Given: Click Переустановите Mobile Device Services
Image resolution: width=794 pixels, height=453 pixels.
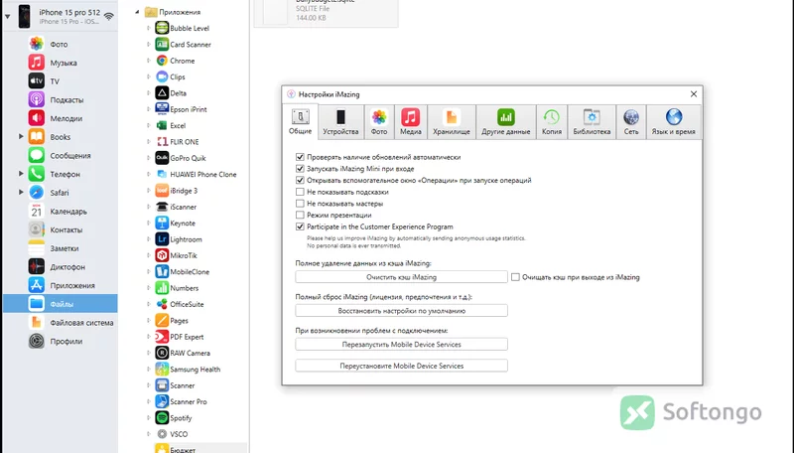Looking at the screenshot, I should coord(402,366).
